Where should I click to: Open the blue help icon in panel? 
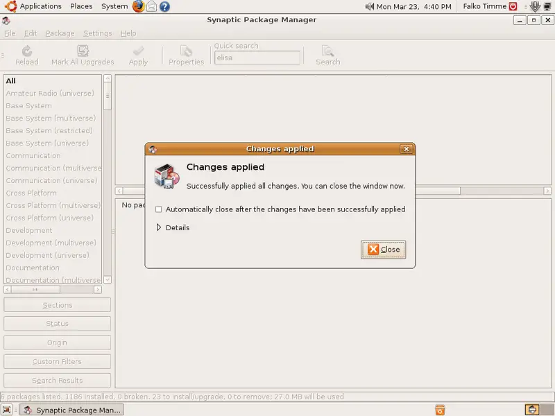pos(164,6)
